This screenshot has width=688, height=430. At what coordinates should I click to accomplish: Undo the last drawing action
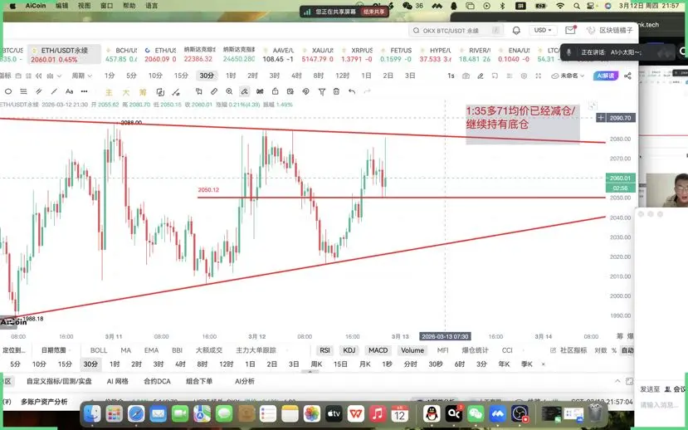click(352, 91)
